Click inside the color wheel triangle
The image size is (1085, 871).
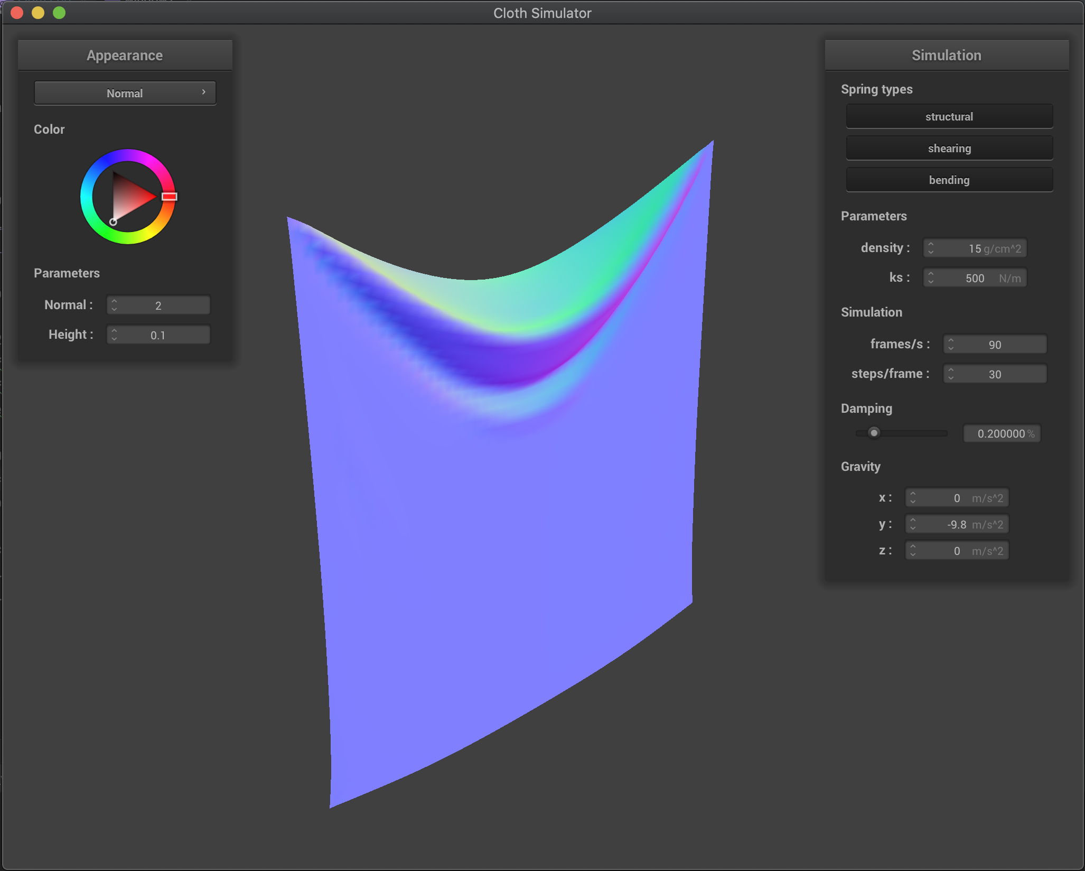(129, 197)
